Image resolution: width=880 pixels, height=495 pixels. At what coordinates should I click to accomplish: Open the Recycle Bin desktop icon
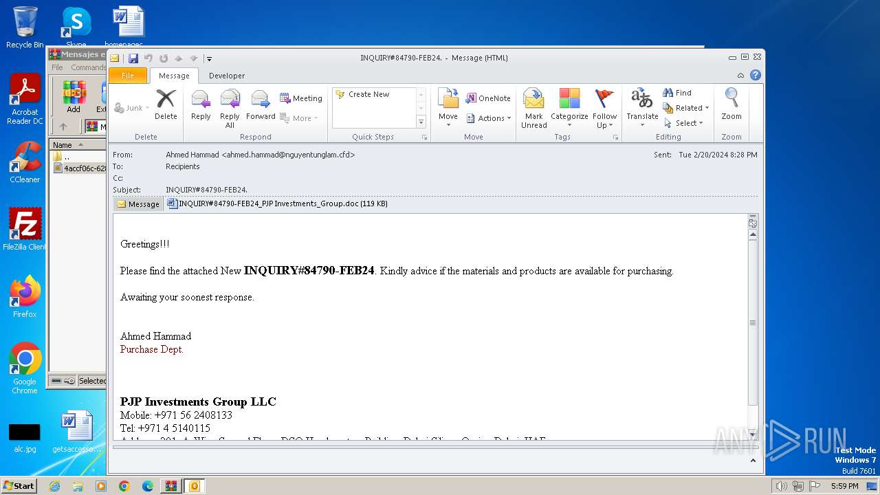(25, 27)
